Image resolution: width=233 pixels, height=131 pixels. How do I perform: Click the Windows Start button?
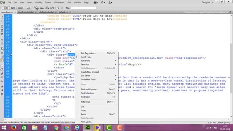4,128
